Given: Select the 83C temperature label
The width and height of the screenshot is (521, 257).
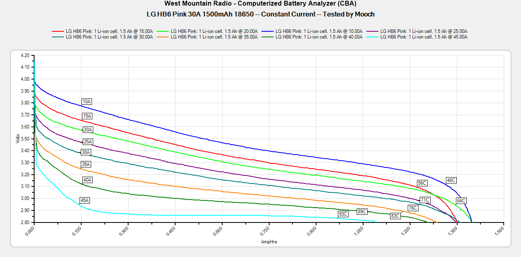Looking at the screenshot, I should [395, 216].
